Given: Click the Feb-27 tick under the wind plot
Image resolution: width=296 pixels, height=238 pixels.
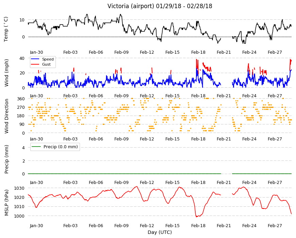Looking at the screenshot, I should pyautogui.click(x=275, y=96).
